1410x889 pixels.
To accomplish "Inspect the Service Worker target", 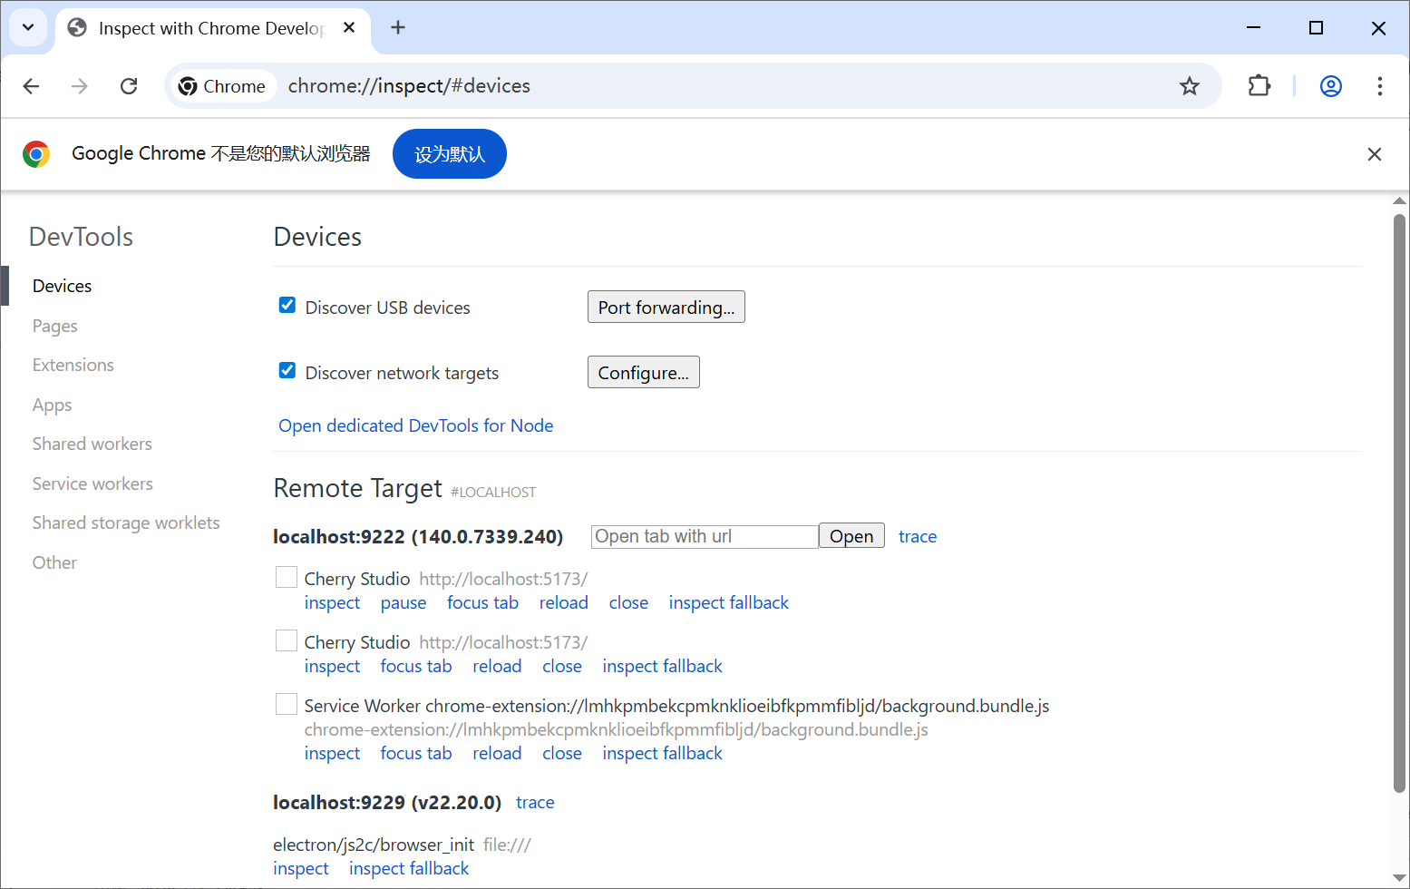I will 332,753.
